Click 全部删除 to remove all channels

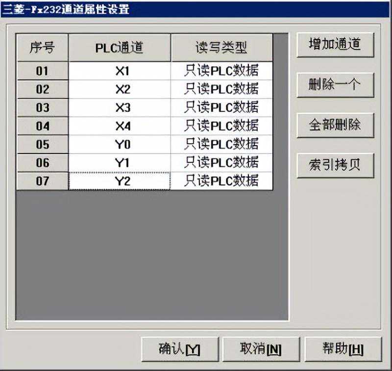pos(335,125)
